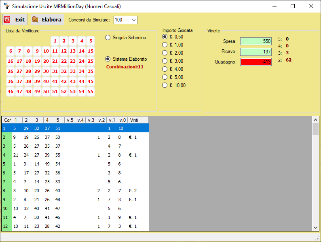Click the v.5 column header
This screenshot has width=321, height=242.
[x=70, y=120]
